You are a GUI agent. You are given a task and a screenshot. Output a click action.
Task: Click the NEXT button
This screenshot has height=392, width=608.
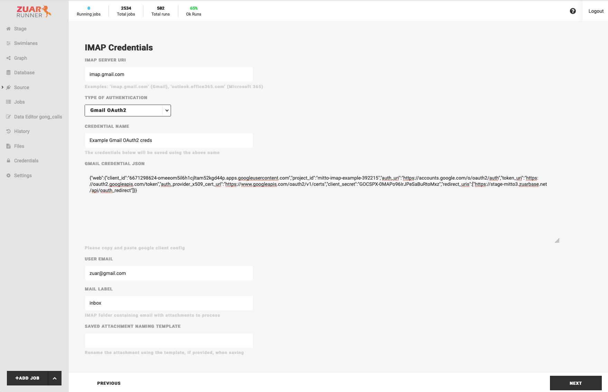(576, 383)
